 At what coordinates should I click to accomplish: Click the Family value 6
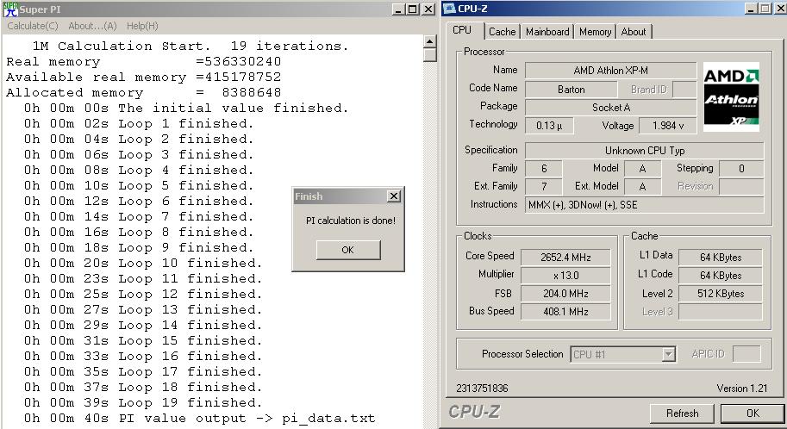pyautogui.click(x=544, y=169)
